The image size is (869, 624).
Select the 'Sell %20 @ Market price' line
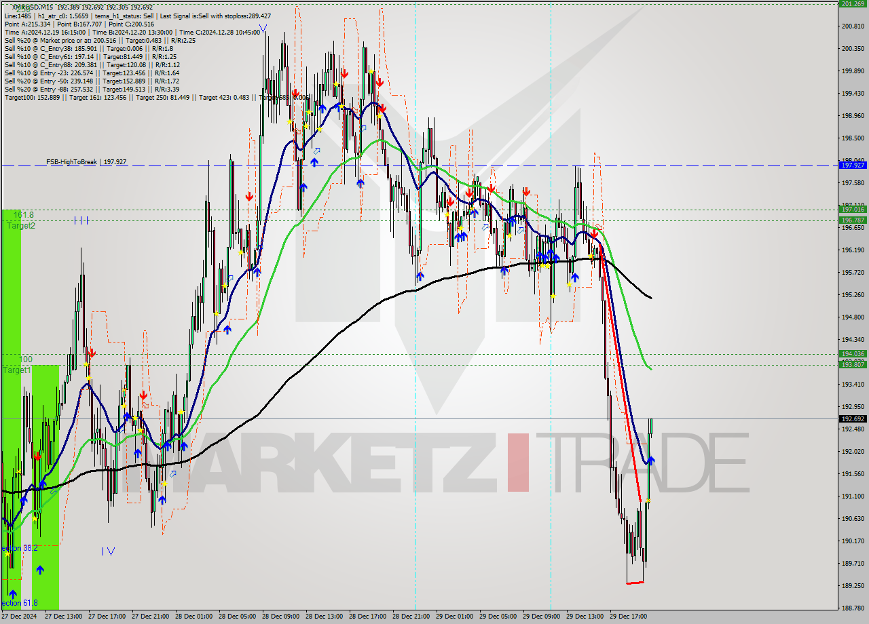click(100, 40)
